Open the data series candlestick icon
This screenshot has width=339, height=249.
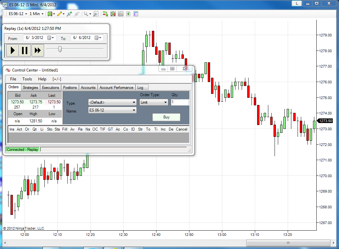113,14
